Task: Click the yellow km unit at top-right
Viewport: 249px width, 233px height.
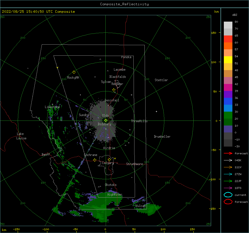Action: click(x=216, y=12)
